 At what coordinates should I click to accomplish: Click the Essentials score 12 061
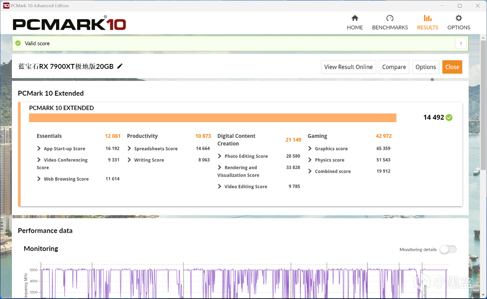112,136
